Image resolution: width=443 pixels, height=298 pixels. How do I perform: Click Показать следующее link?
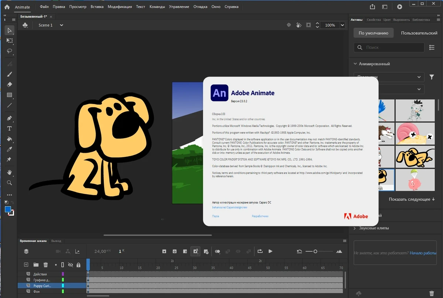pos(412,199)
